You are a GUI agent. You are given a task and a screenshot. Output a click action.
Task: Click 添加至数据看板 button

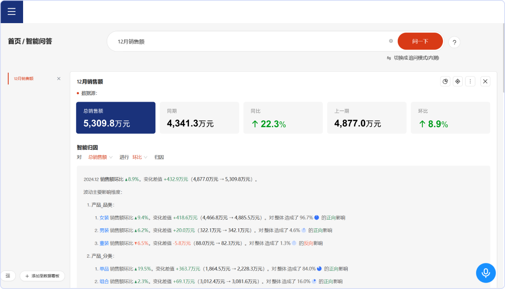pos(42,276)
